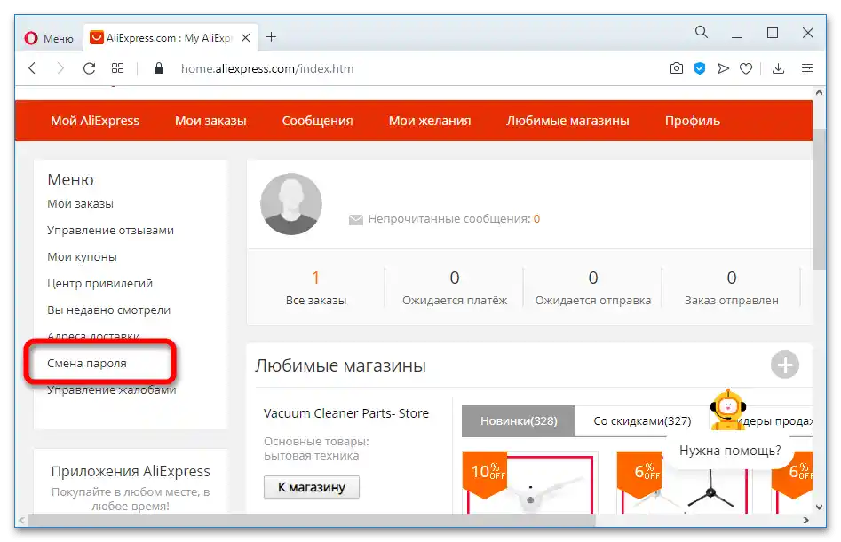This screenshot has width=841, height=542.
Task: Open a new tab with plus button
Action: pyautogui.click(x=272, y=37)
